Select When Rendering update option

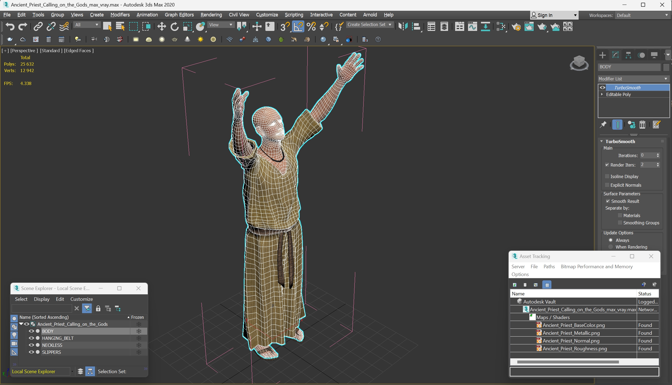click(x=611, y=247)
